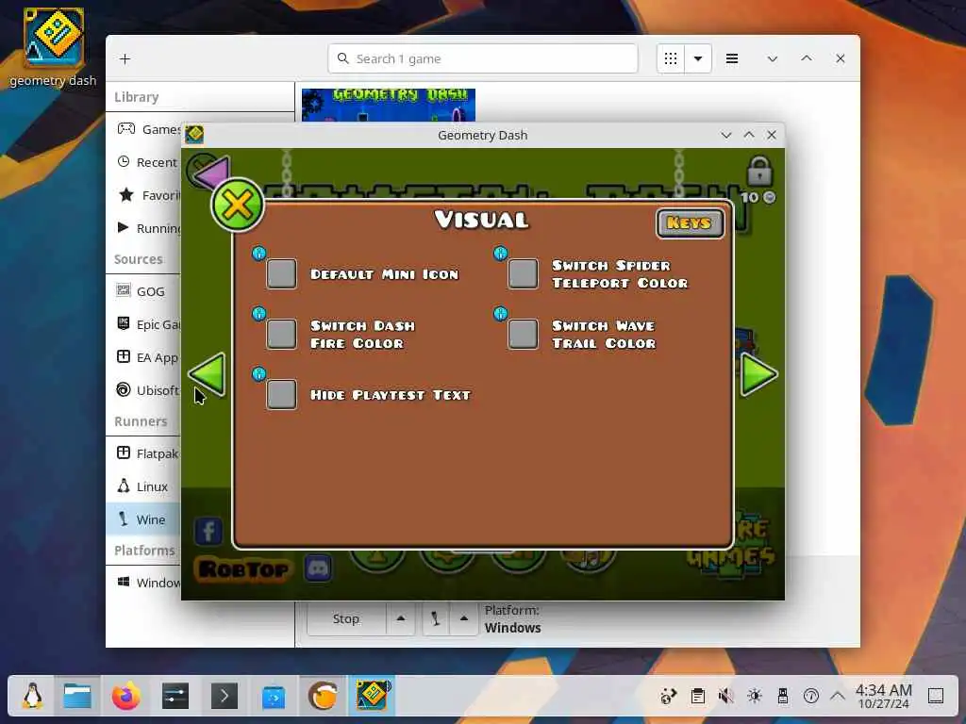Click the Facebook icon in Geometry Dash
The height and width of the screenshot is (724, 966).
point(208,532)
